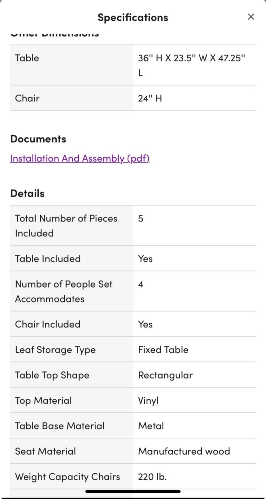Screen dimensions: 266x499
Task: Select the Table dimensions row label
Action: tap(27, 58)
